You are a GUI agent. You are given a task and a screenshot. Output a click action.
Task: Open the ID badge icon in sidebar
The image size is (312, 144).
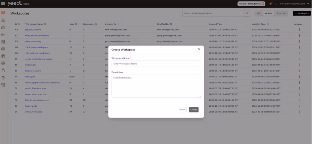point(3,27)
